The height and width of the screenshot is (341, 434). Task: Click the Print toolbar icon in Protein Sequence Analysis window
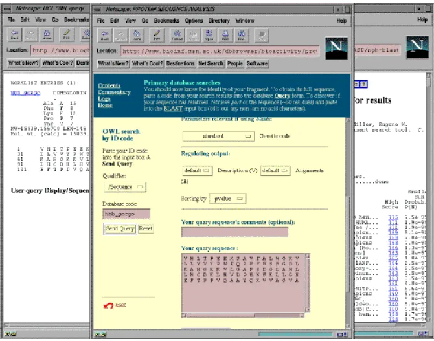coord(225,36)
